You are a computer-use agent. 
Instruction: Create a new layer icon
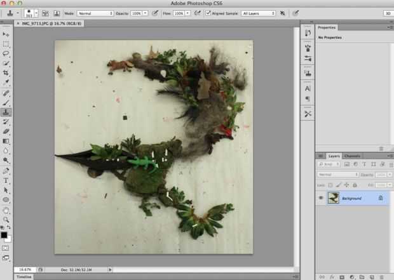tap(372, 277)
